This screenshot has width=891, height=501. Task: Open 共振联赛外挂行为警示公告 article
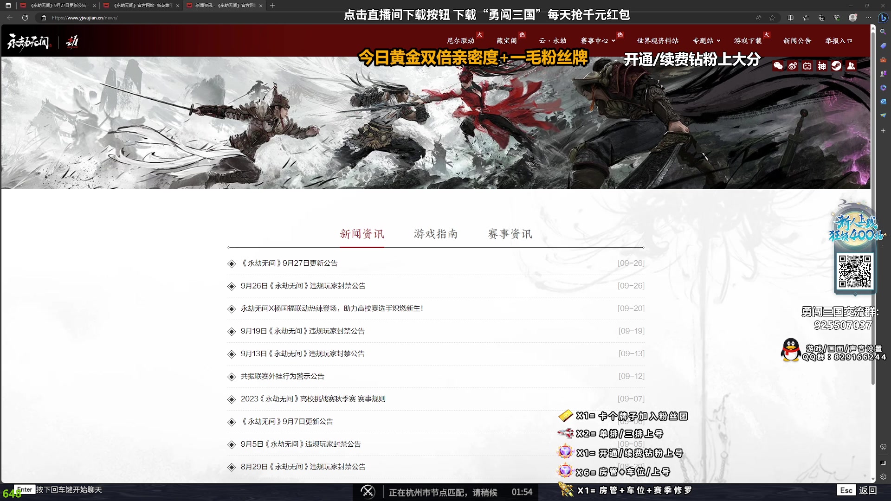[283, 376]
